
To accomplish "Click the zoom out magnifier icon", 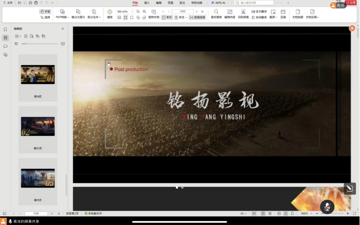I will [138, 11].
